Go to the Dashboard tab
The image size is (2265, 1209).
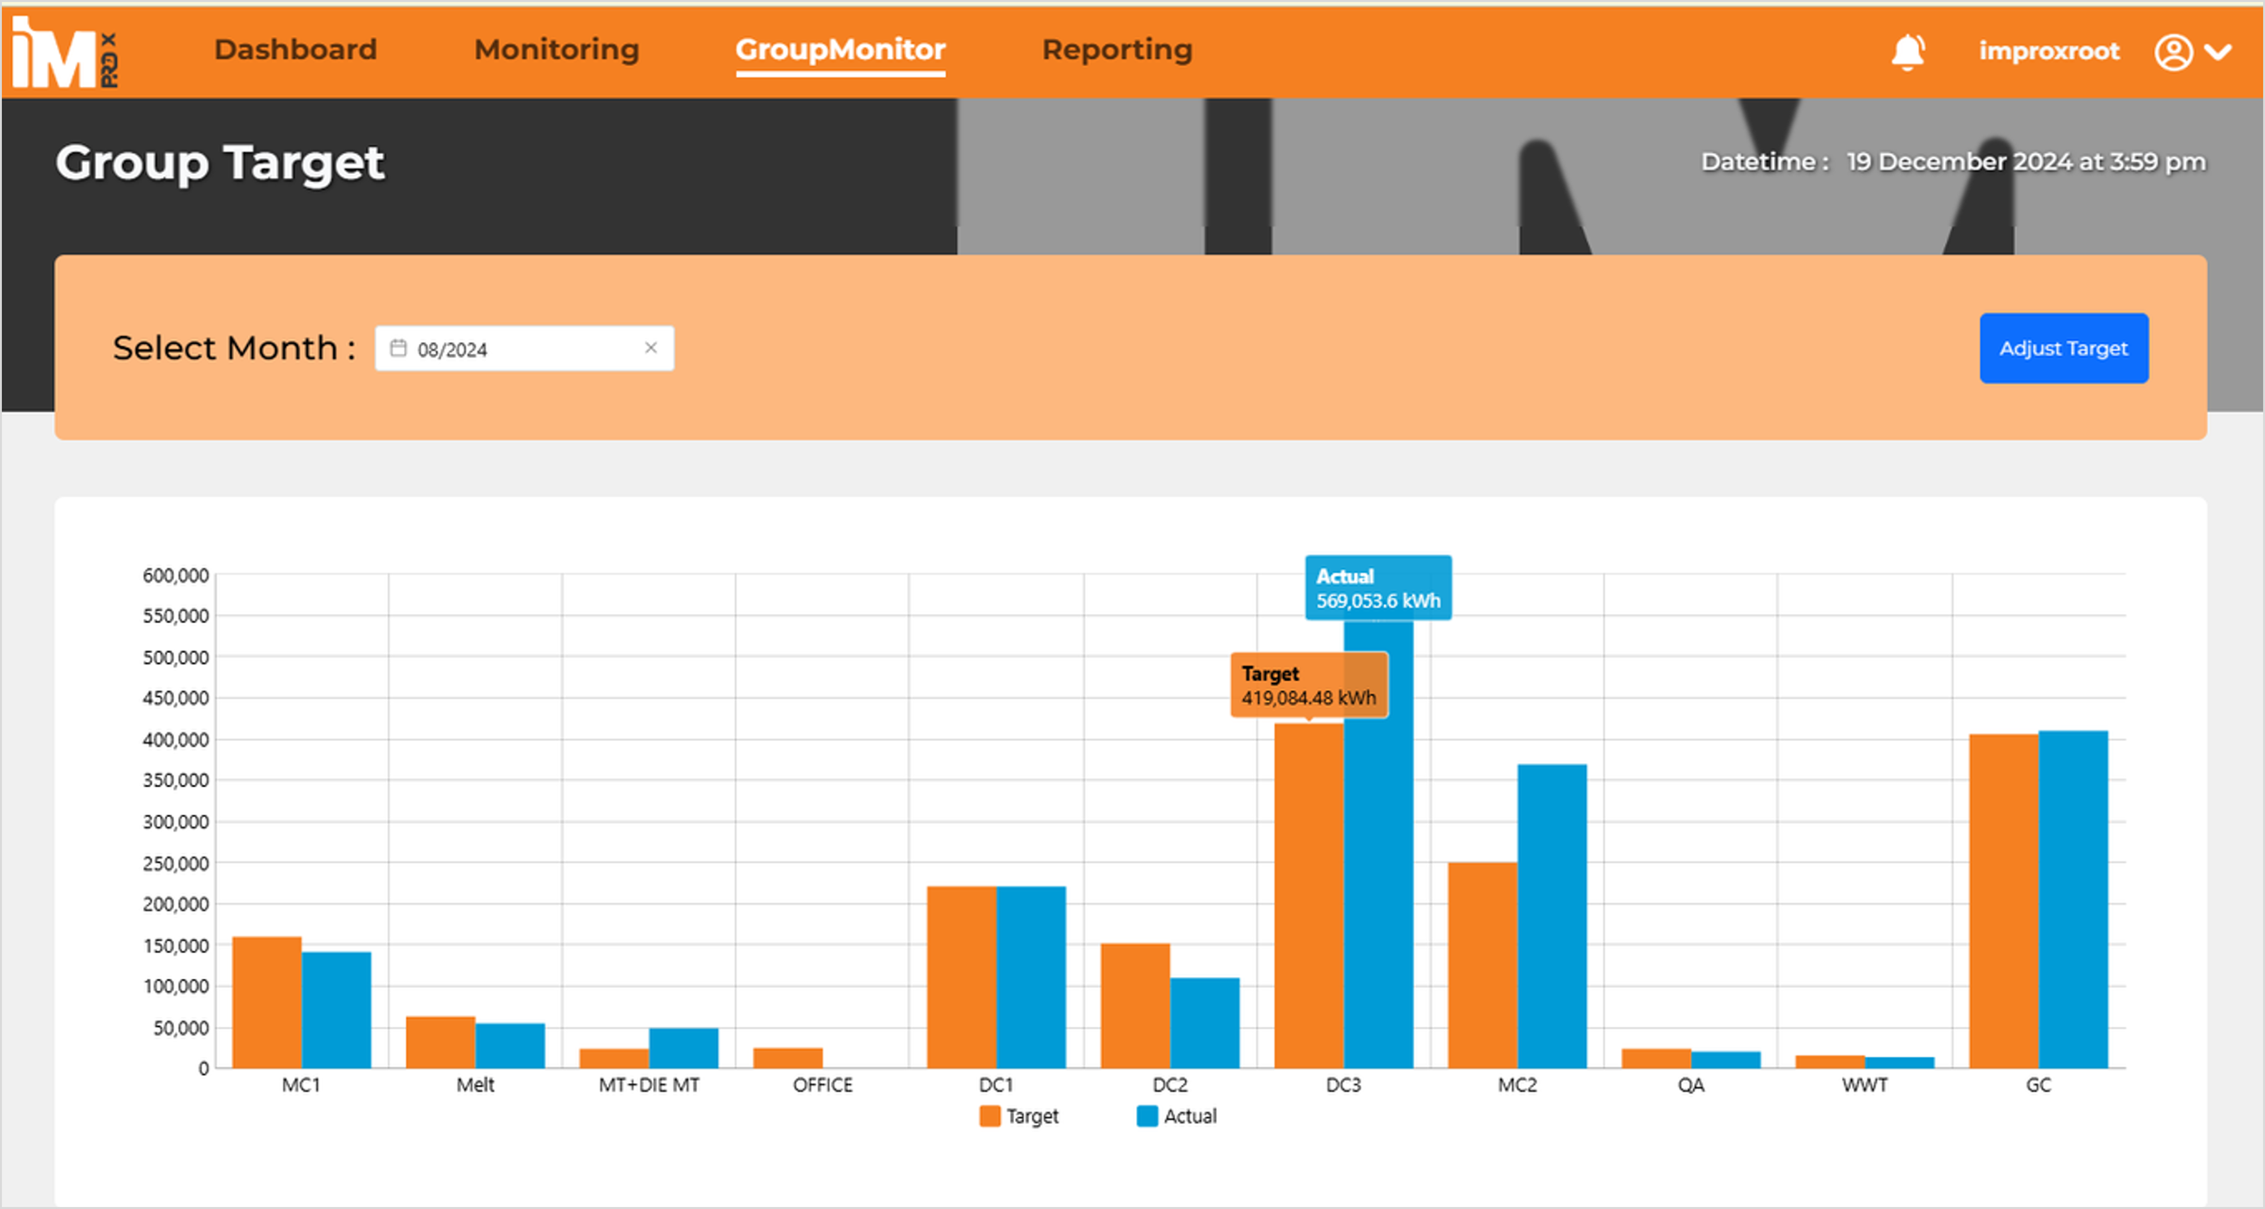pyautogui.click(x=295, y=50)
